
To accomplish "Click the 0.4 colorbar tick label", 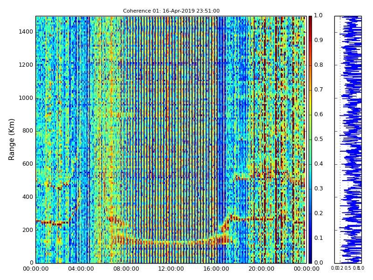I will pyautogui.click(x=318, y=164).
